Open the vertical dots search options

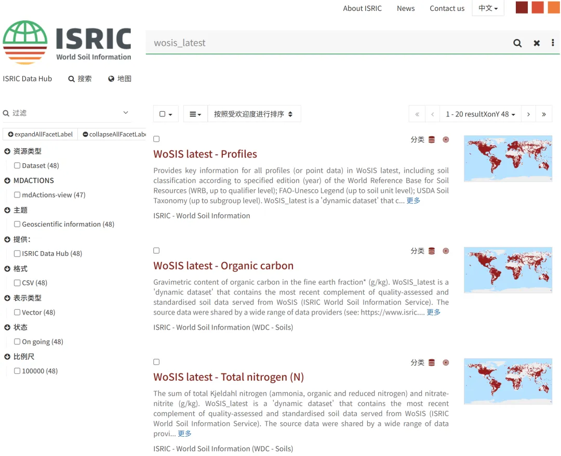[553, 43]
